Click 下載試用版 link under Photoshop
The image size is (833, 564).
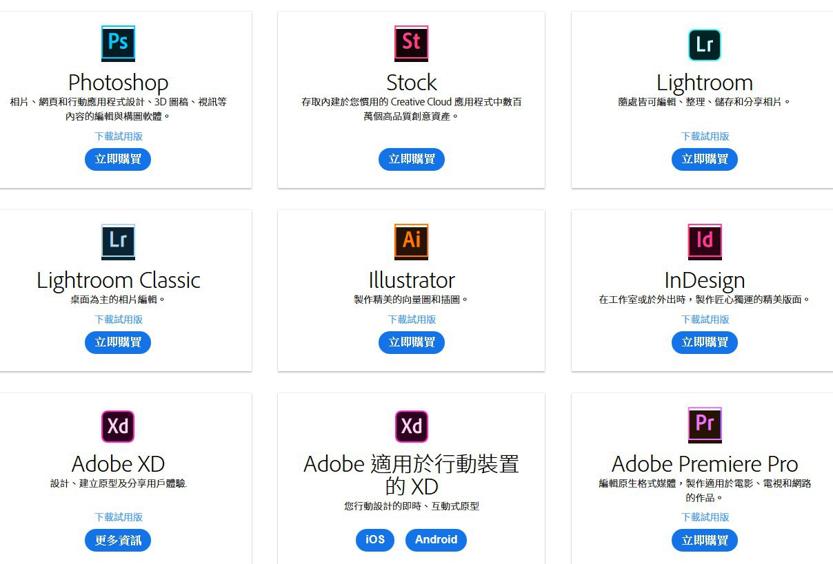(119, 136)
